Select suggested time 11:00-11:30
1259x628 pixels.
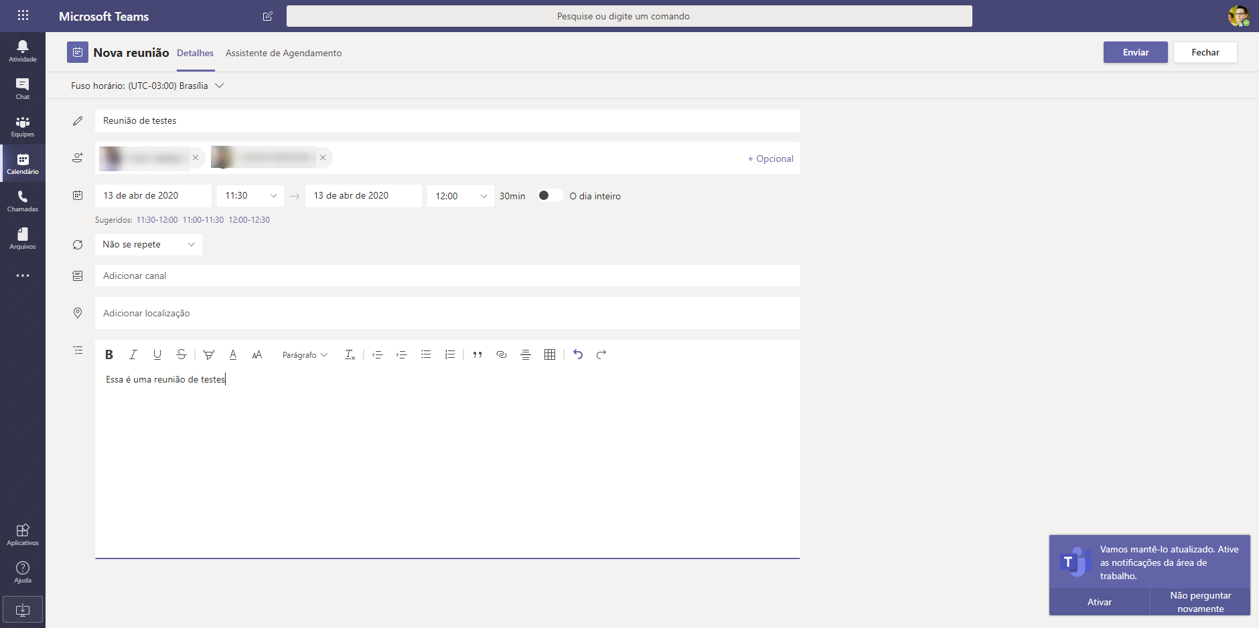203,220
